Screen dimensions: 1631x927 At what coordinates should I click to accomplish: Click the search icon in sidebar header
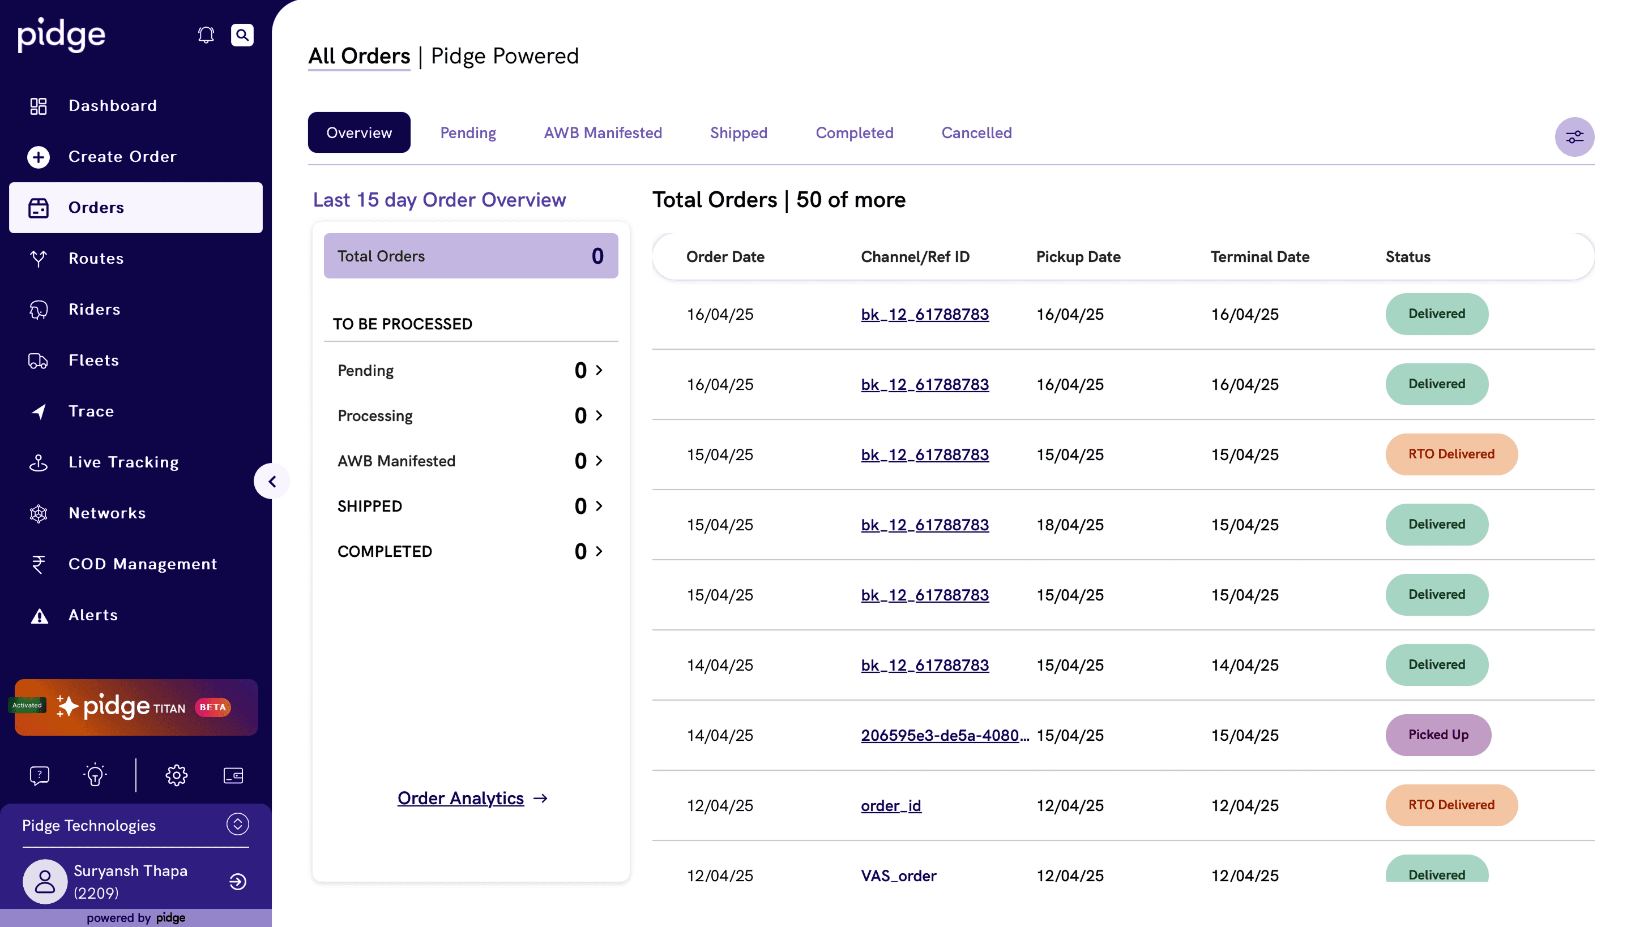tap(242, 35)
